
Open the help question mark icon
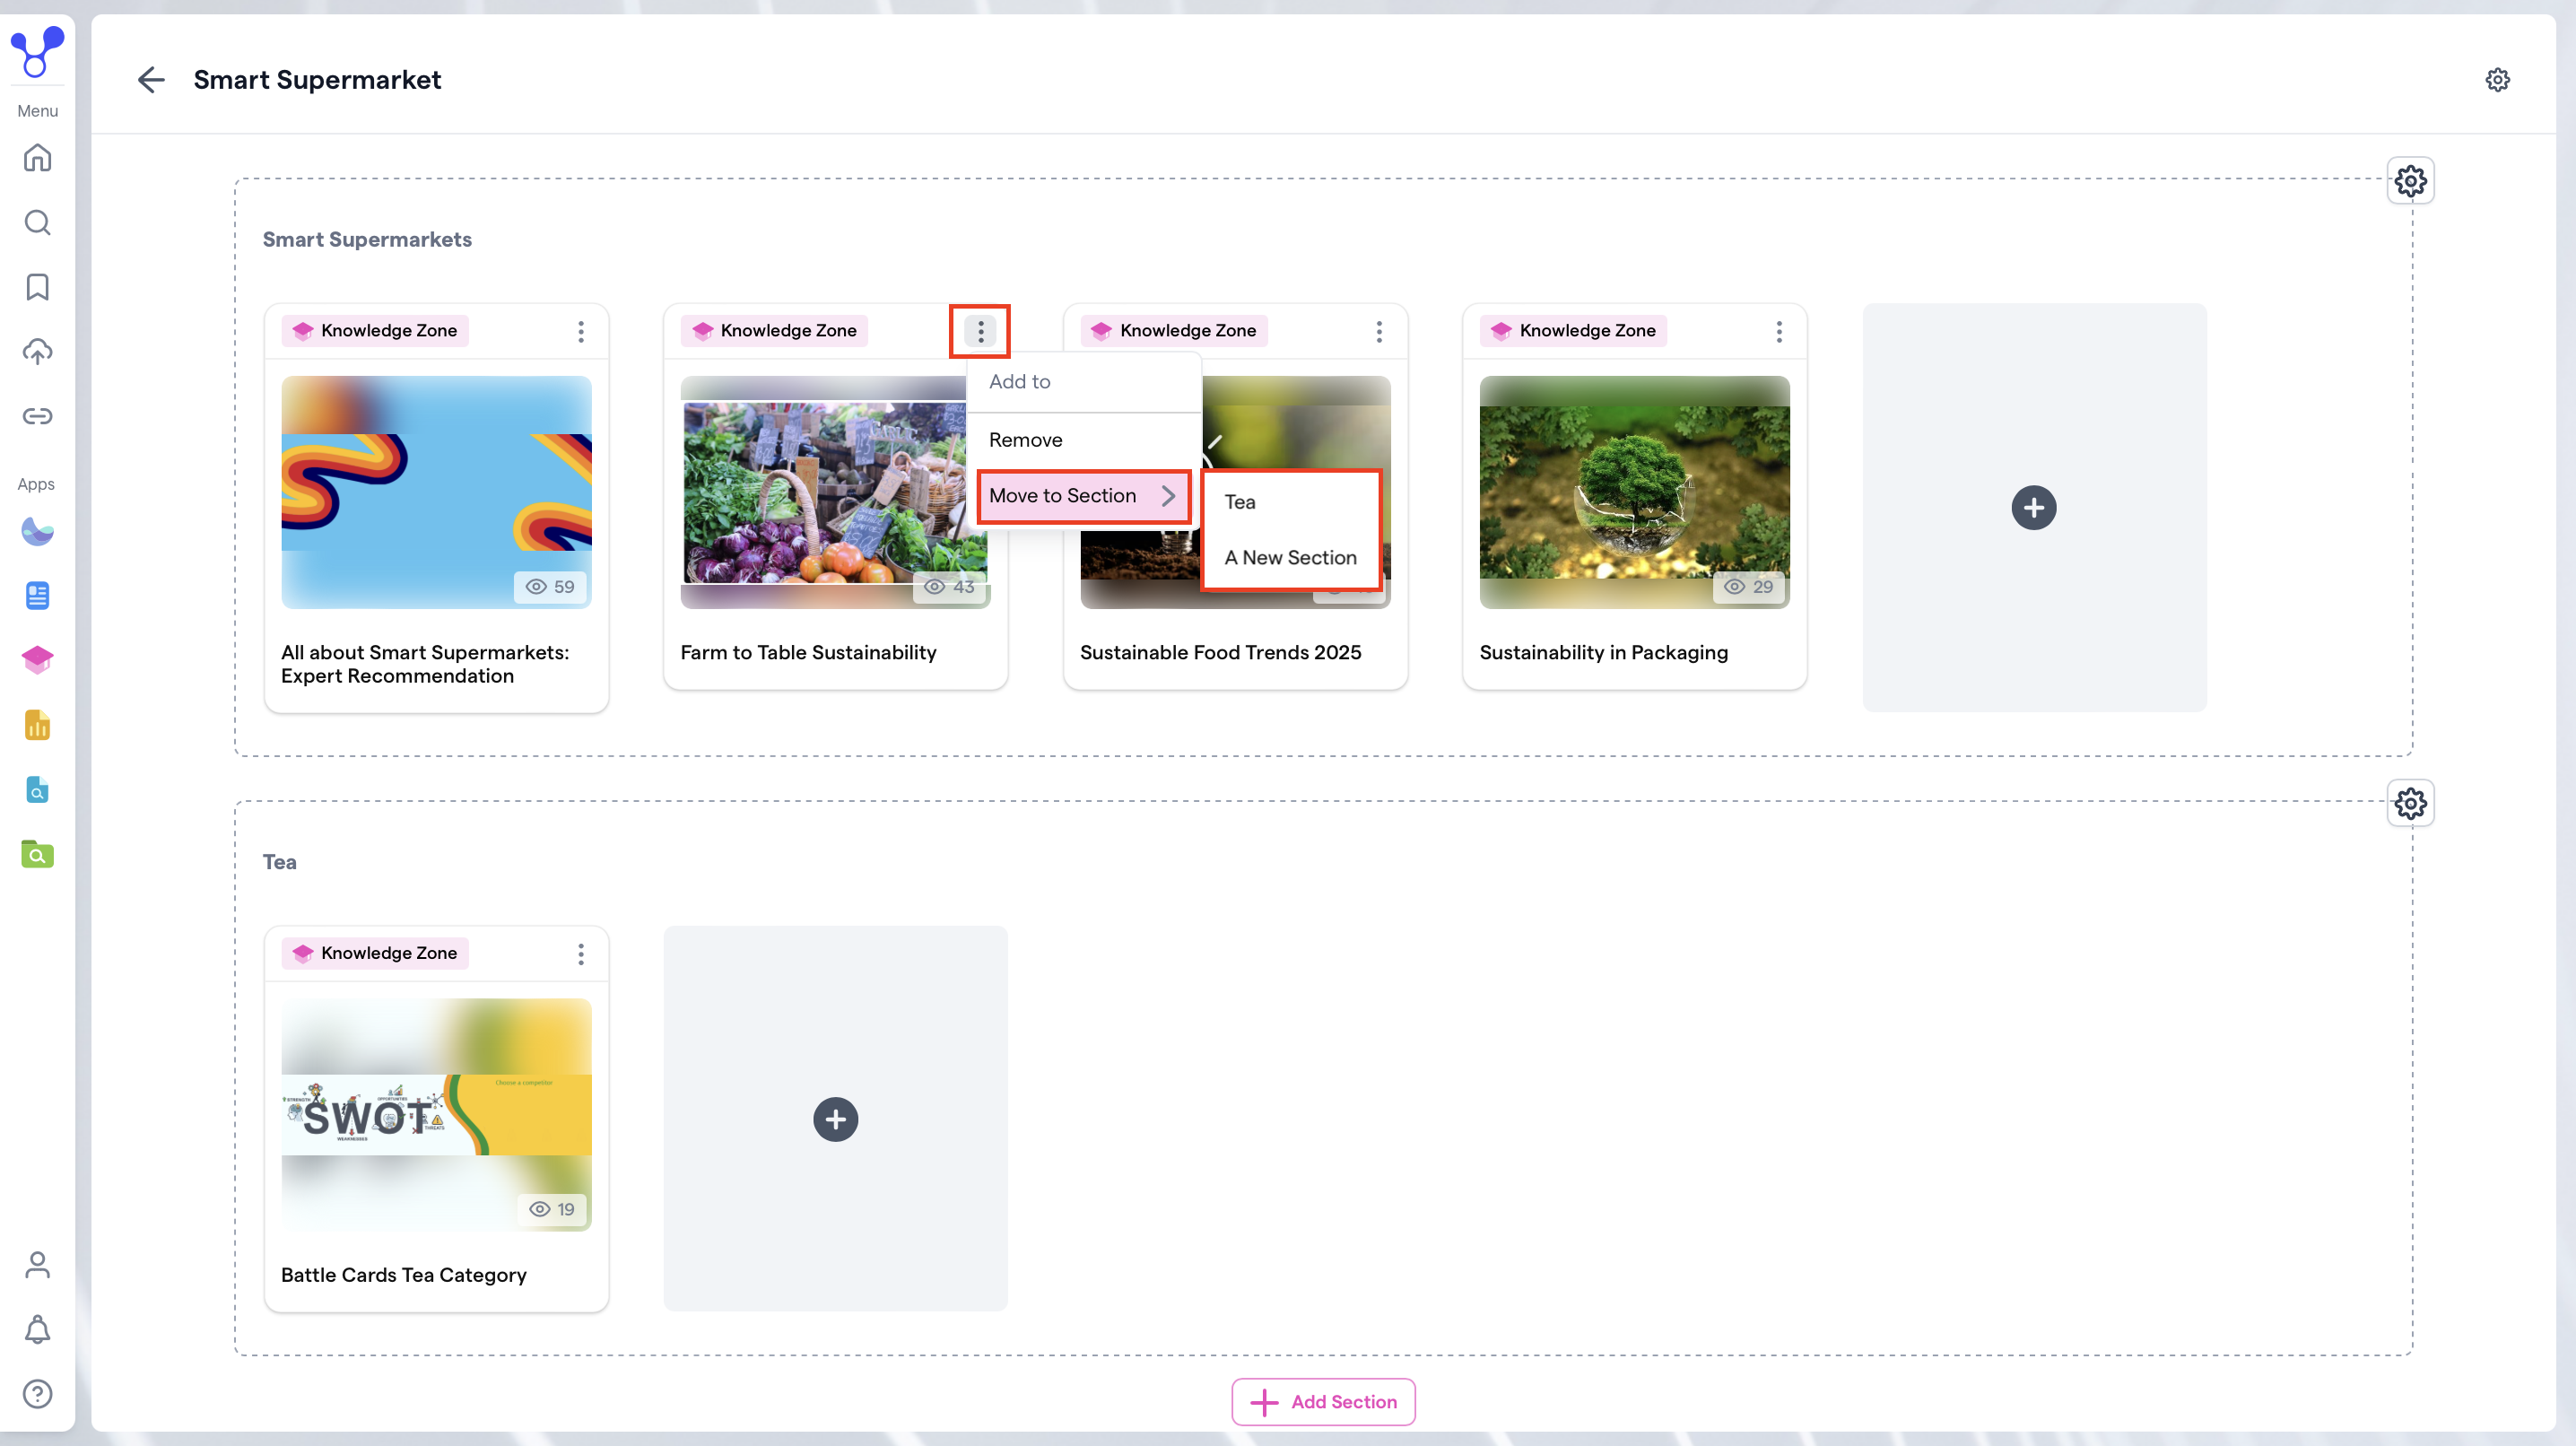[37, 1394]
